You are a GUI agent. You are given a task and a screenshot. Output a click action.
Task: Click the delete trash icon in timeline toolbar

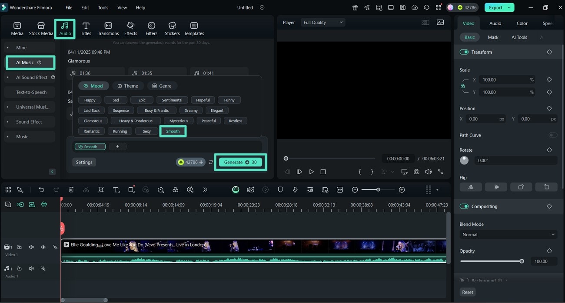71,189
